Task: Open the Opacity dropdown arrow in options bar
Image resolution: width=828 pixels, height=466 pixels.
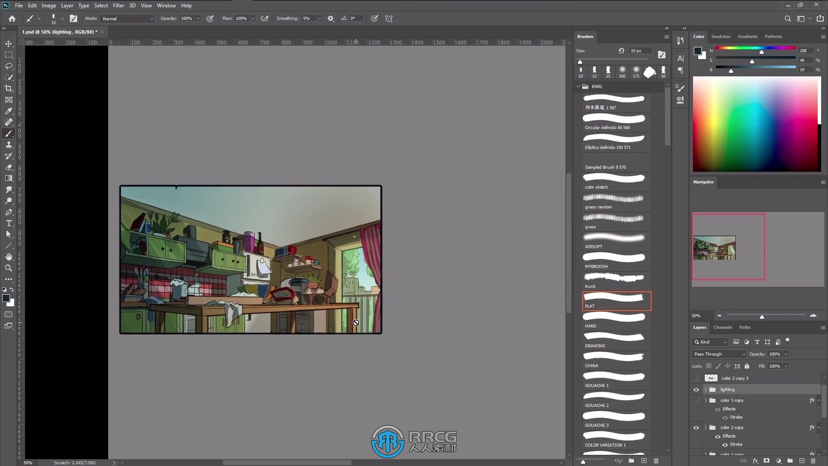Action: coord(198,19)
